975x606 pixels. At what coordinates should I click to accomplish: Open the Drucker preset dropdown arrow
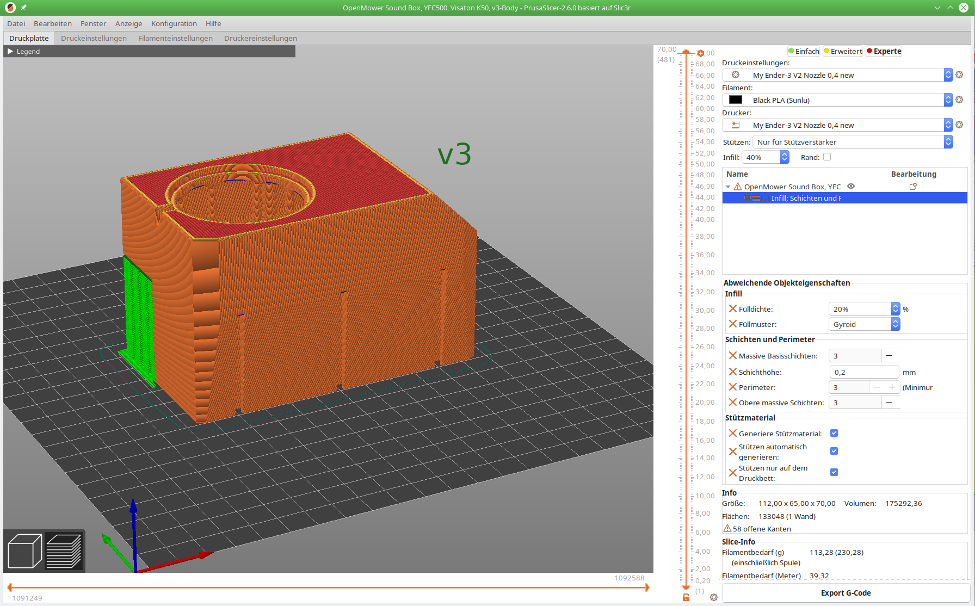[948, 125]
